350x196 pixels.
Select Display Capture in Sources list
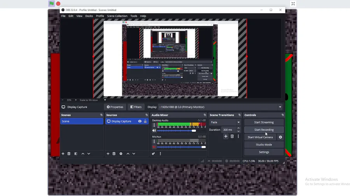pyautogui.click(x=127, y=121)
